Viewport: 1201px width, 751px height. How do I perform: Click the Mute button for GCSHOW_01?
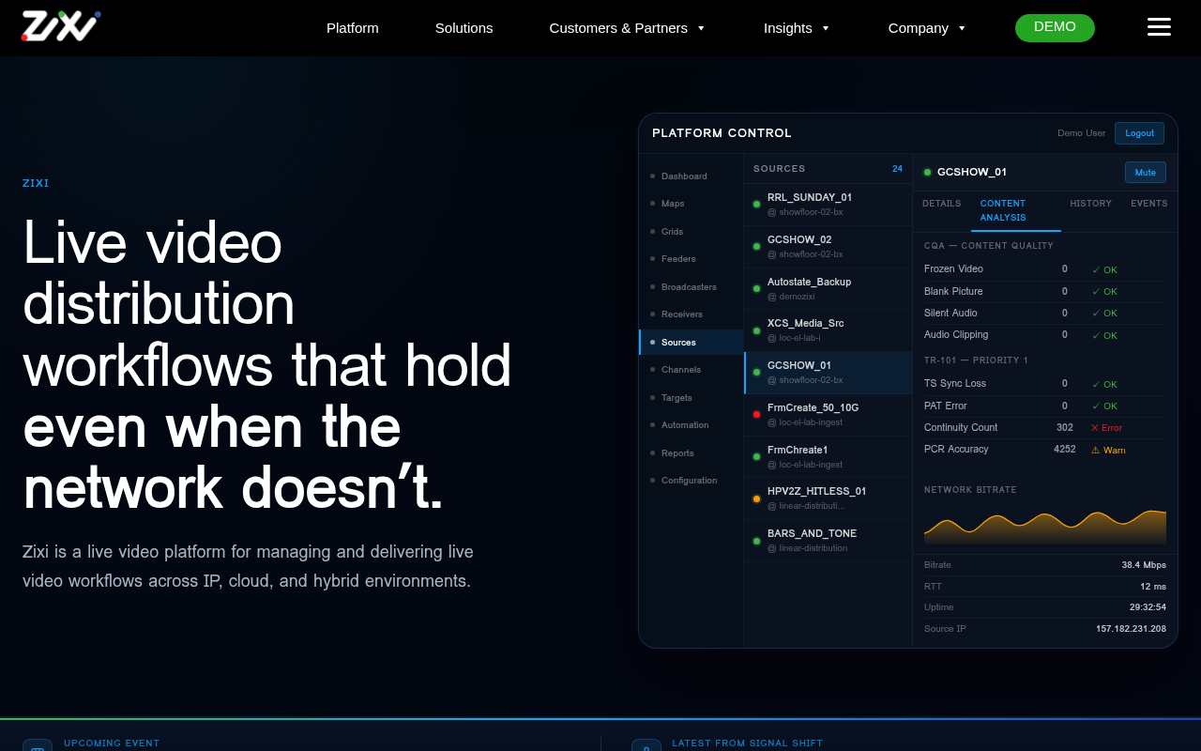pyautogui.click(x=1145, y=173)
